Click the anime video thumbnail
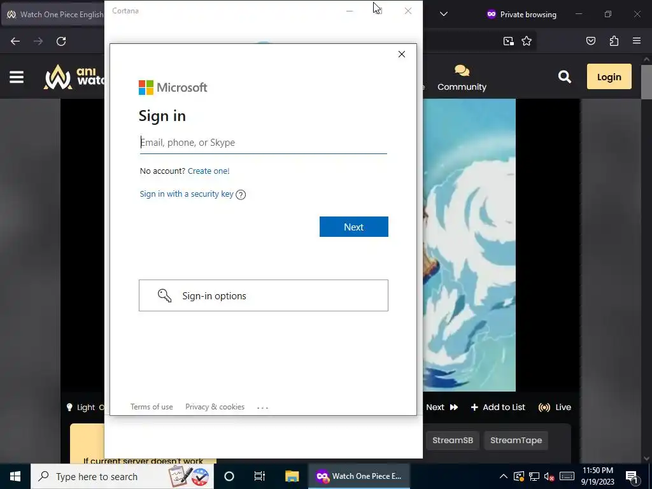Viewport: 652px width, 489px height. [469, 245]
